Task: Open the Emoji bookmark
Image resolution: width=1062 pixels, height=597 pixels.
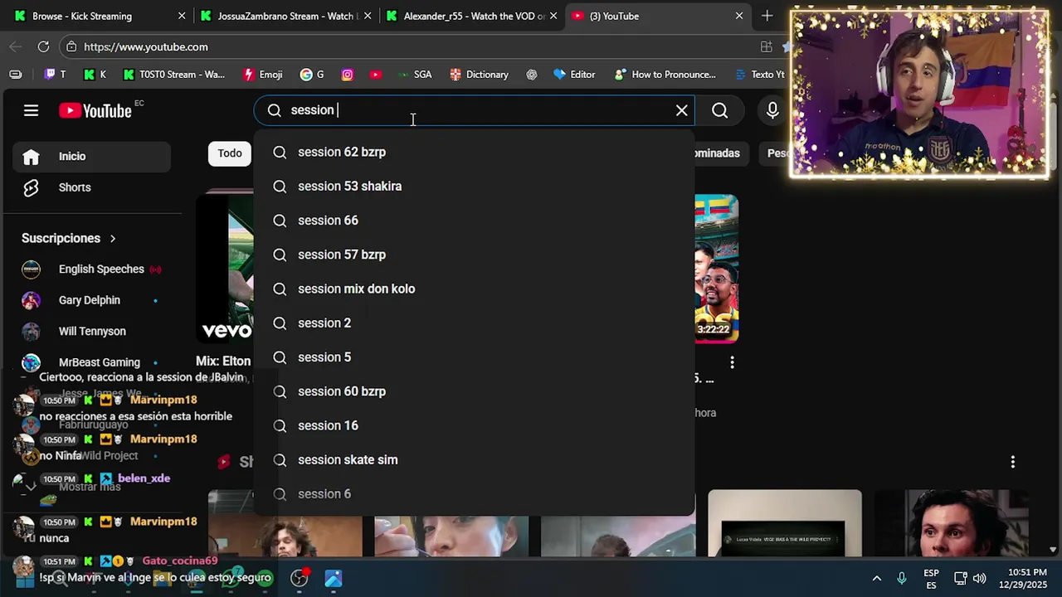Action: click(262, 75)
